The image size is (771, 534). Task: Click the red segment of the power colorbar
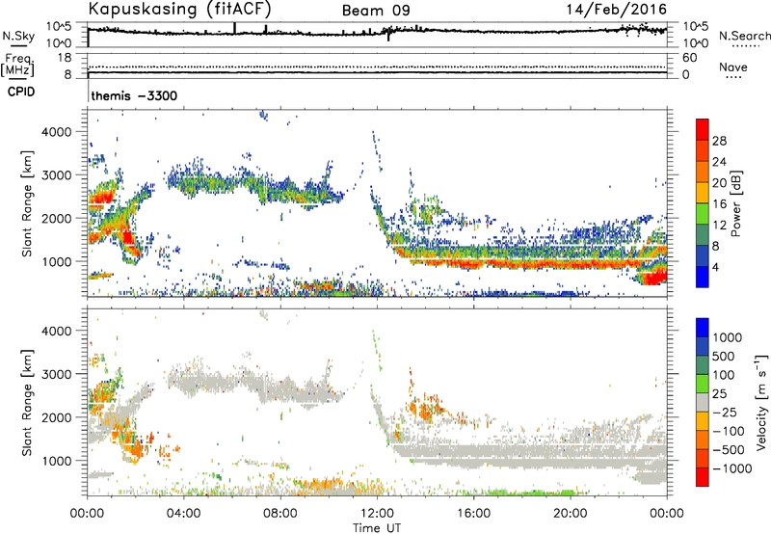click(703, 129)
